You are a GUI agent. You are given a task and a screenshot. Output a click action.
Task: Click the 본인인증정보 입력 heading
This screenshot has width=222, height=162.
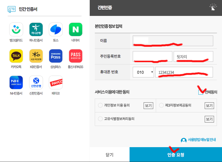point(108,26)
